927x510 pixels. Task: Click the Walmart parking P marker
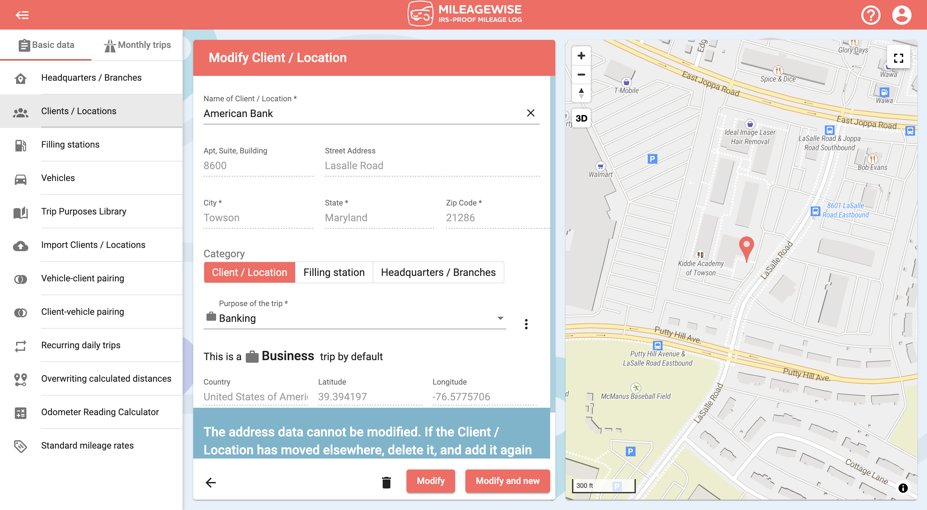tap(652, 159)
